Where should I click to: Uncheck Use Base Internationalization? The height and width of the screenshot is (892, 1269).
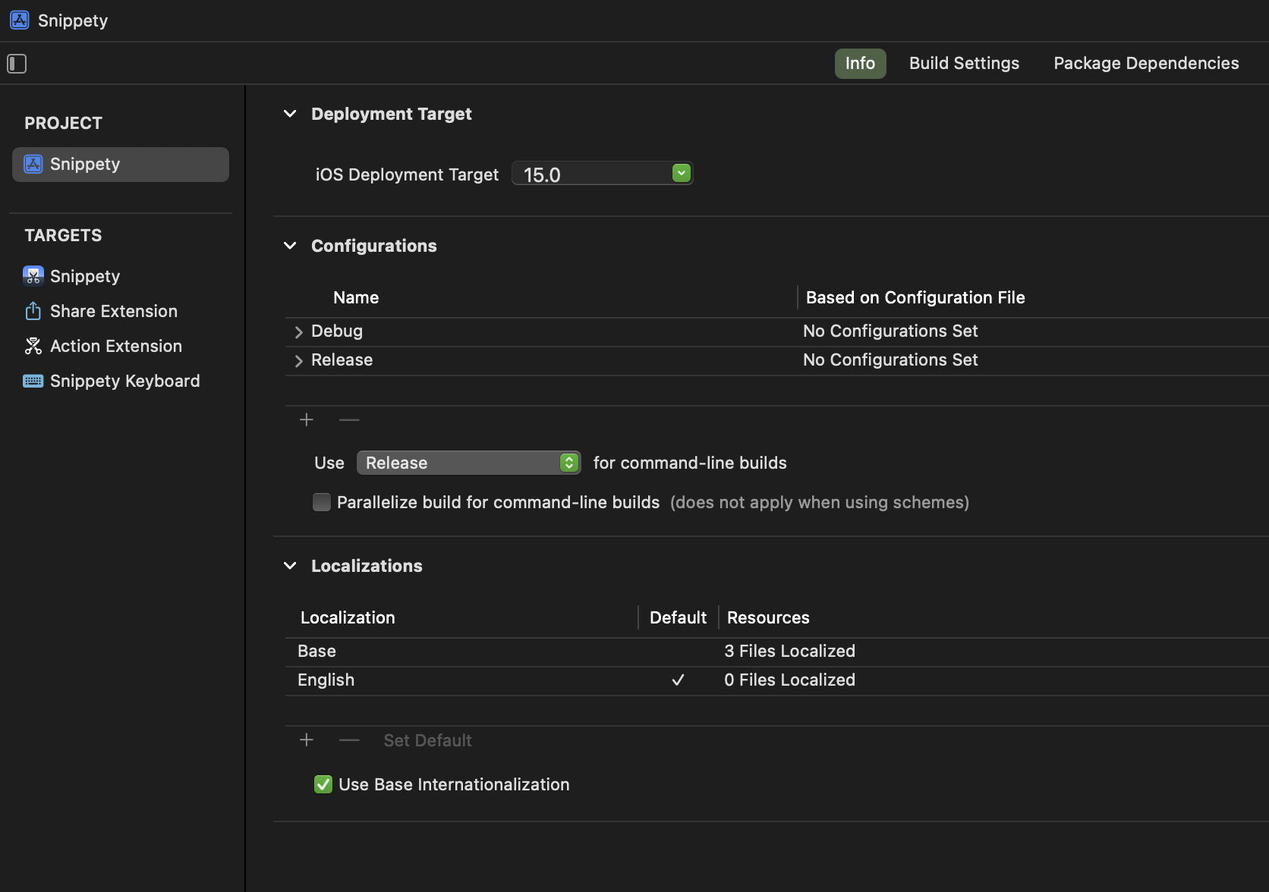point(323,784)
